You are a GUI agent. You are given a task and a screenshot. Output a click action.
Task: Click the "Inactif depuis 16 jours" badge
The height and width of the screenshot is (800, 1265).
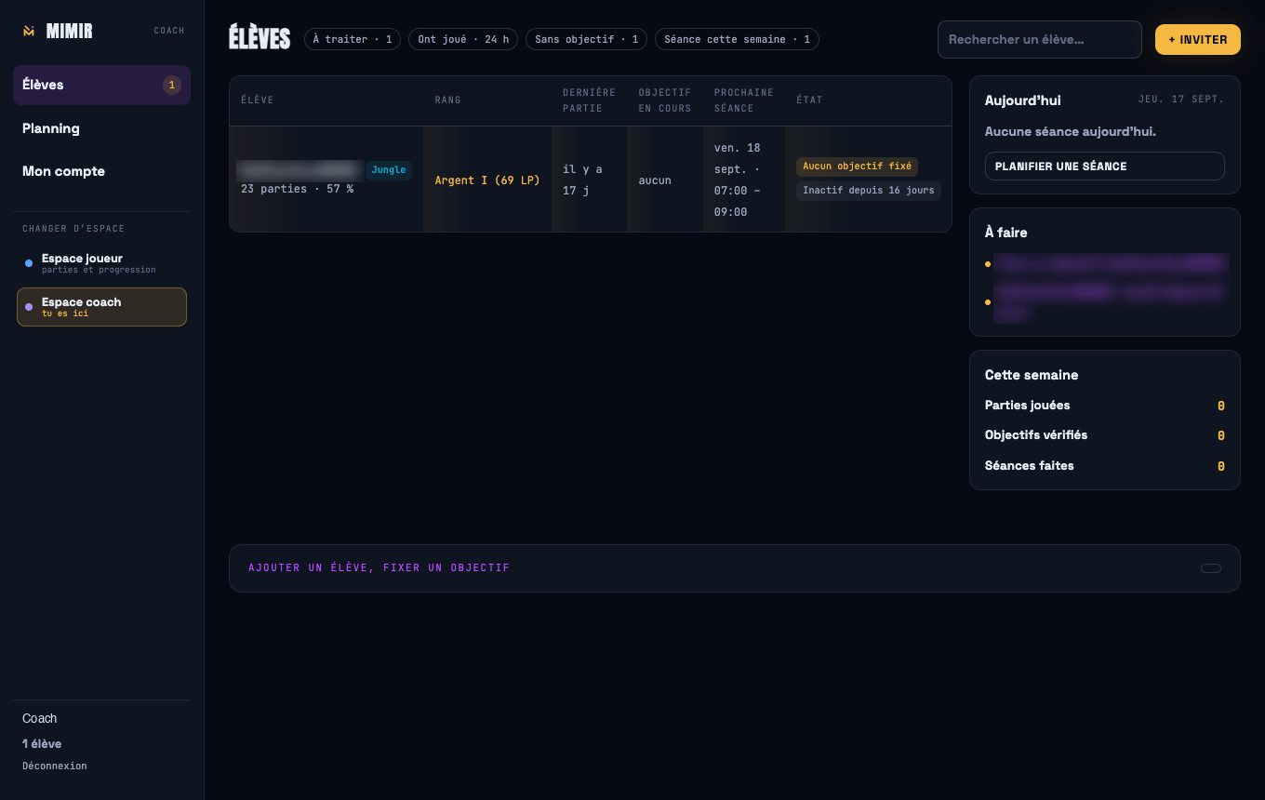[x=869, y=191]
